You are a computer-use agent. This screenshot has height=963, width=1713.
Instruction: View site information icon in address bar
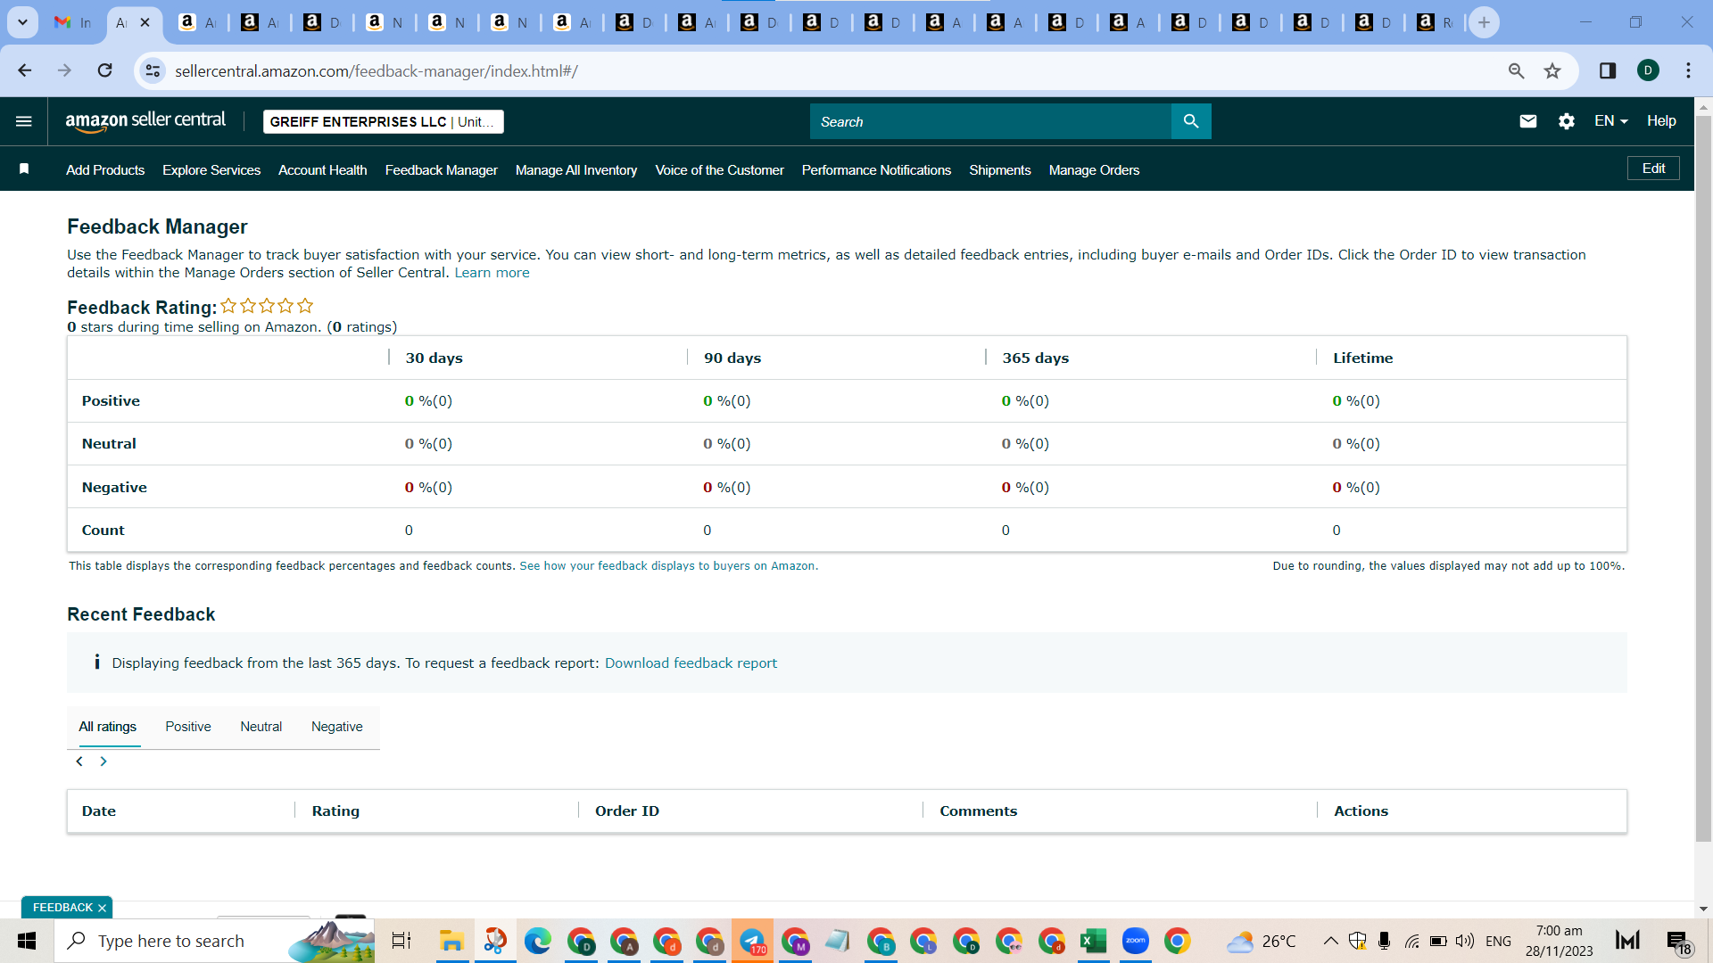[x=153, y=70]
